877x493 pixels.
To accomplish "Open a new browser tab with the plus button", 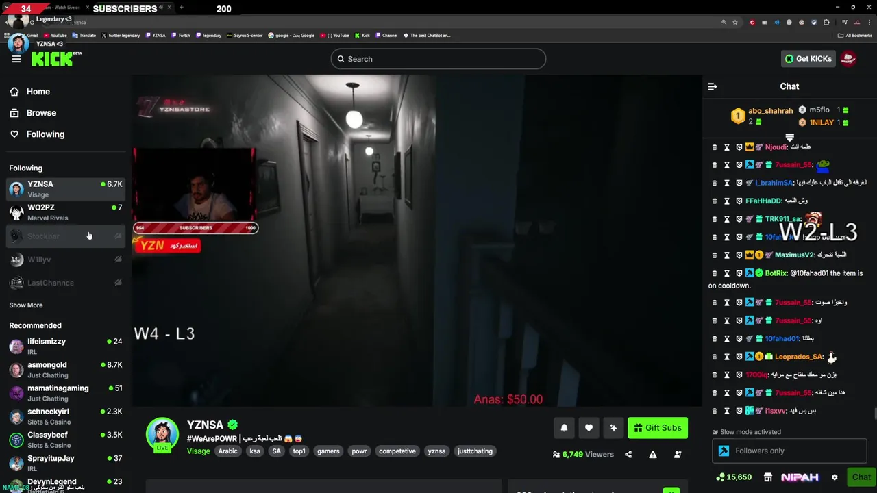I will click(182, 8).
